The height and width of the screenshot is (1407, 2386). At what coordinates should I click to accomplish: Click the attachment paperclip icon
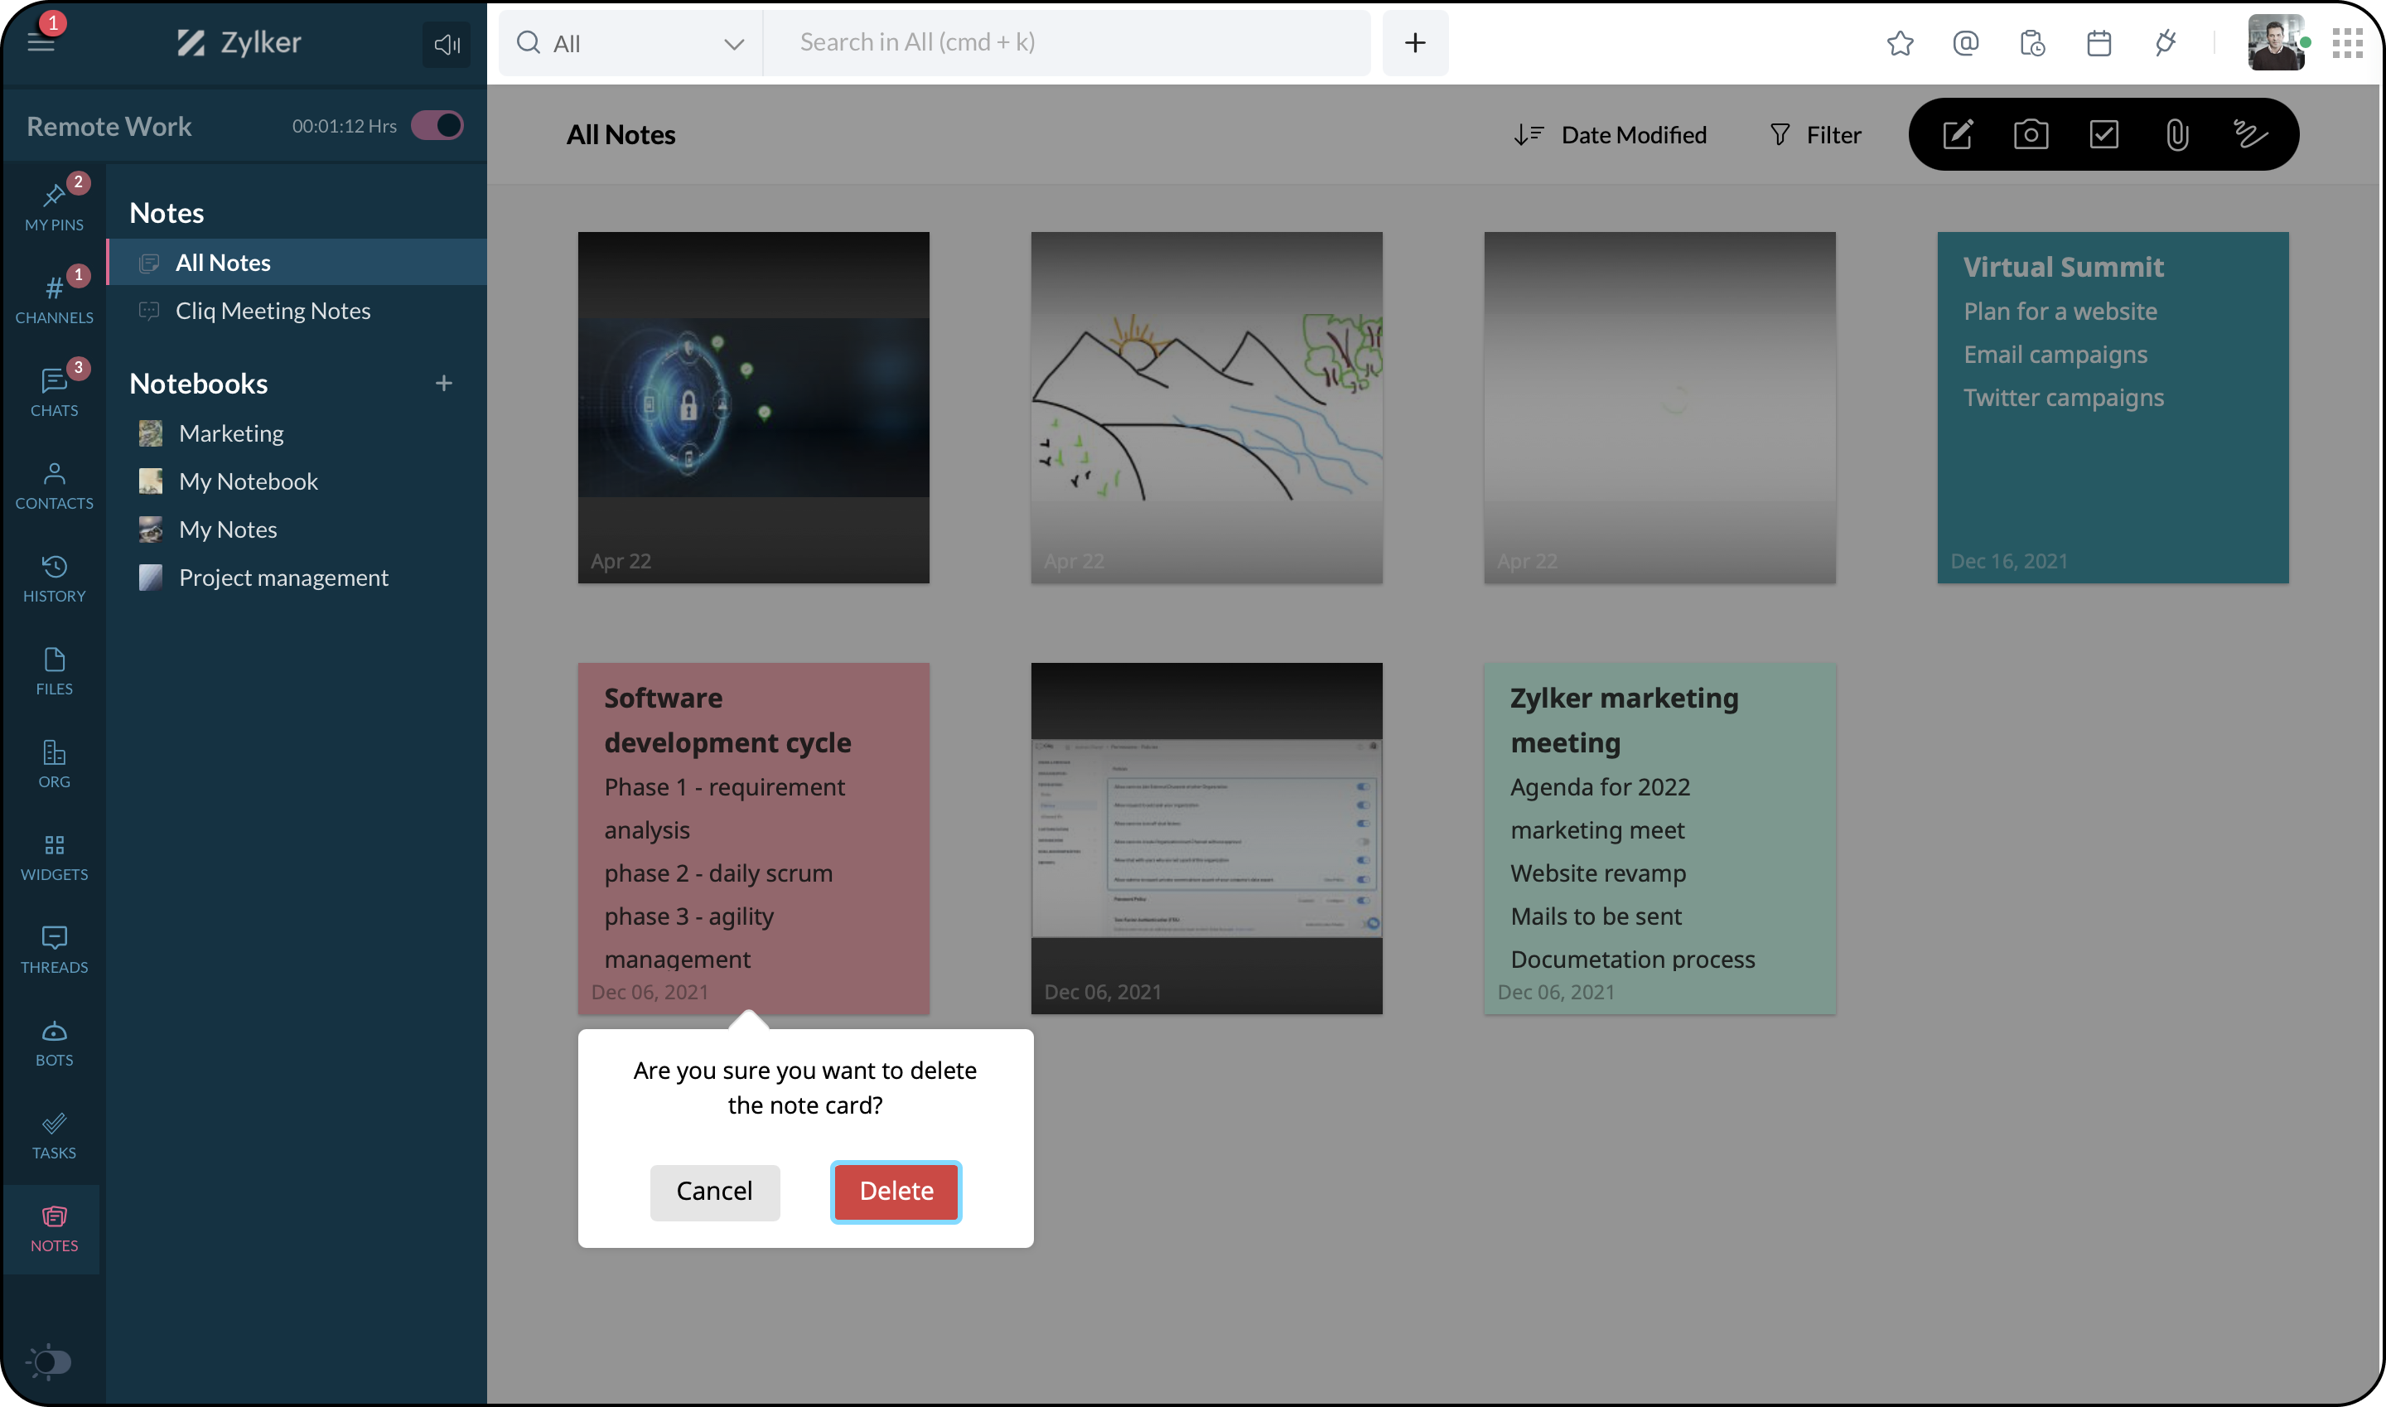[x=2176, y=134]
